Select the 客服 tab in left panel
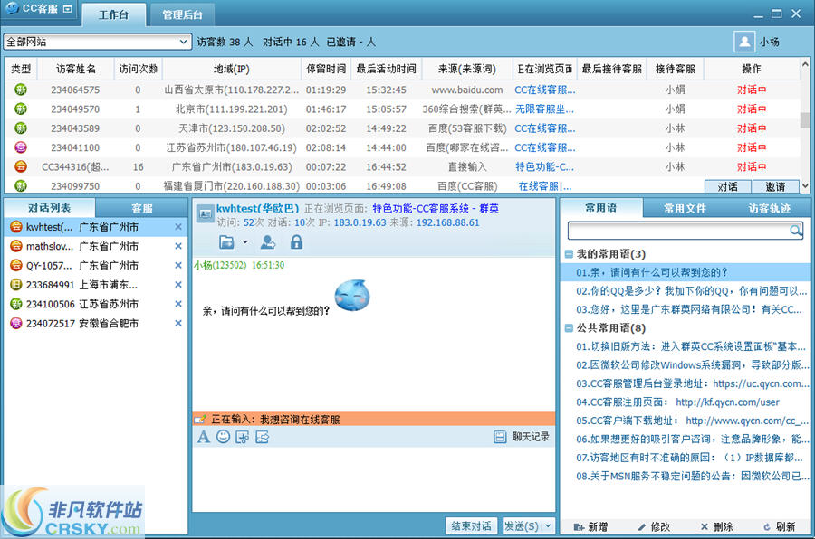 pos(141,208)
